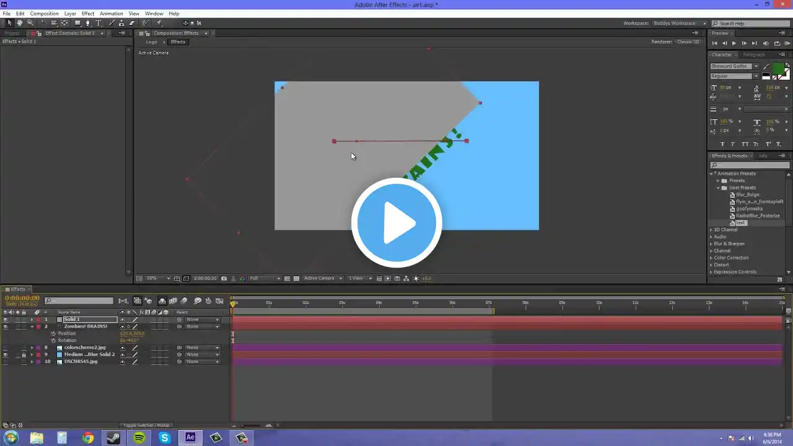Hide the Medium Blue Solid 2 layer
793x446 pixels.
tap(6, 355)
